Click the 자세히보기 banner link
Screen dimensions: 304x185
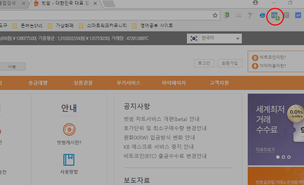[x=265, y=149]
